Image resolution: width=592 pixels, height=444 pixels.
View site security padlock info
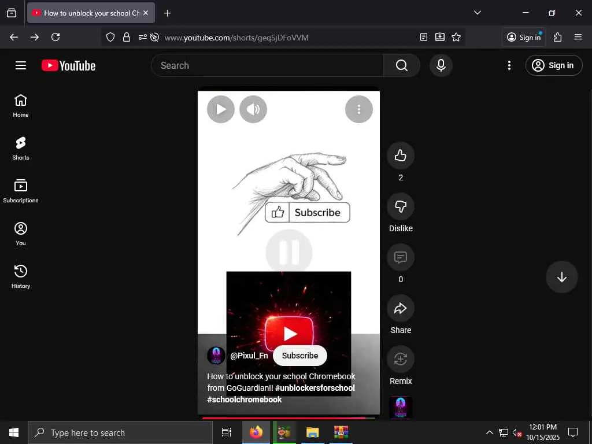coord(127,37)
